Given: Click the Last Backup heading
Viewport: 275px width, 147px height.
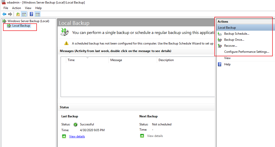Looking at the screenshot, I should [70, 116].
